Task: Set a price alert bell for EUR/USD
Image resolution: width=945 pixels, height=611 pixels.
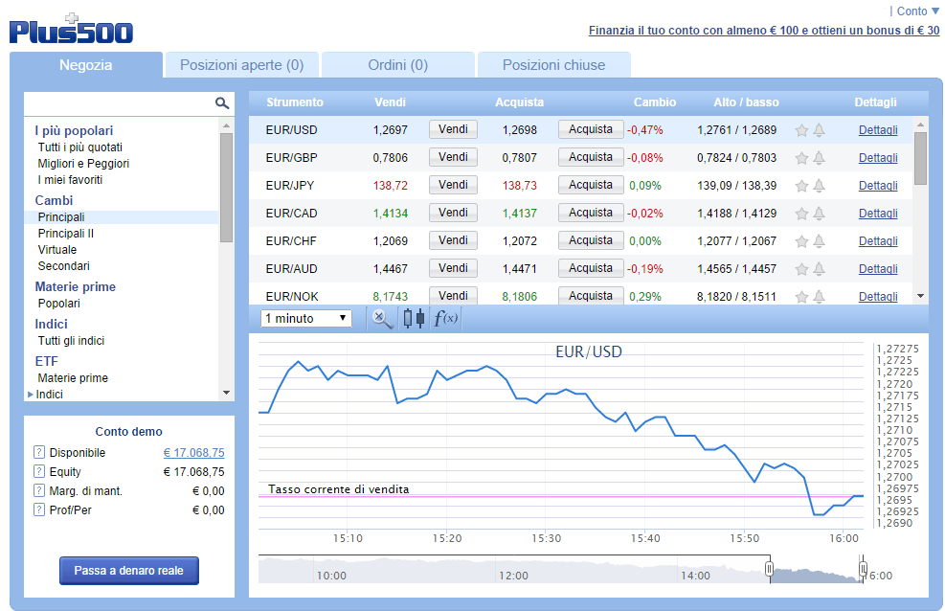Action: click(x=819, y=130)
